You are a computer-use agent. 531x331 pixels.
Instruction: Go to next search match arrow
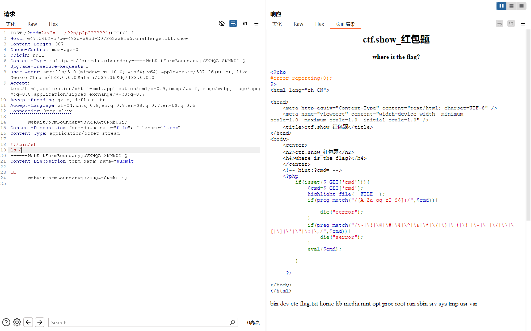pyautogui.click(x=40, y=322)
